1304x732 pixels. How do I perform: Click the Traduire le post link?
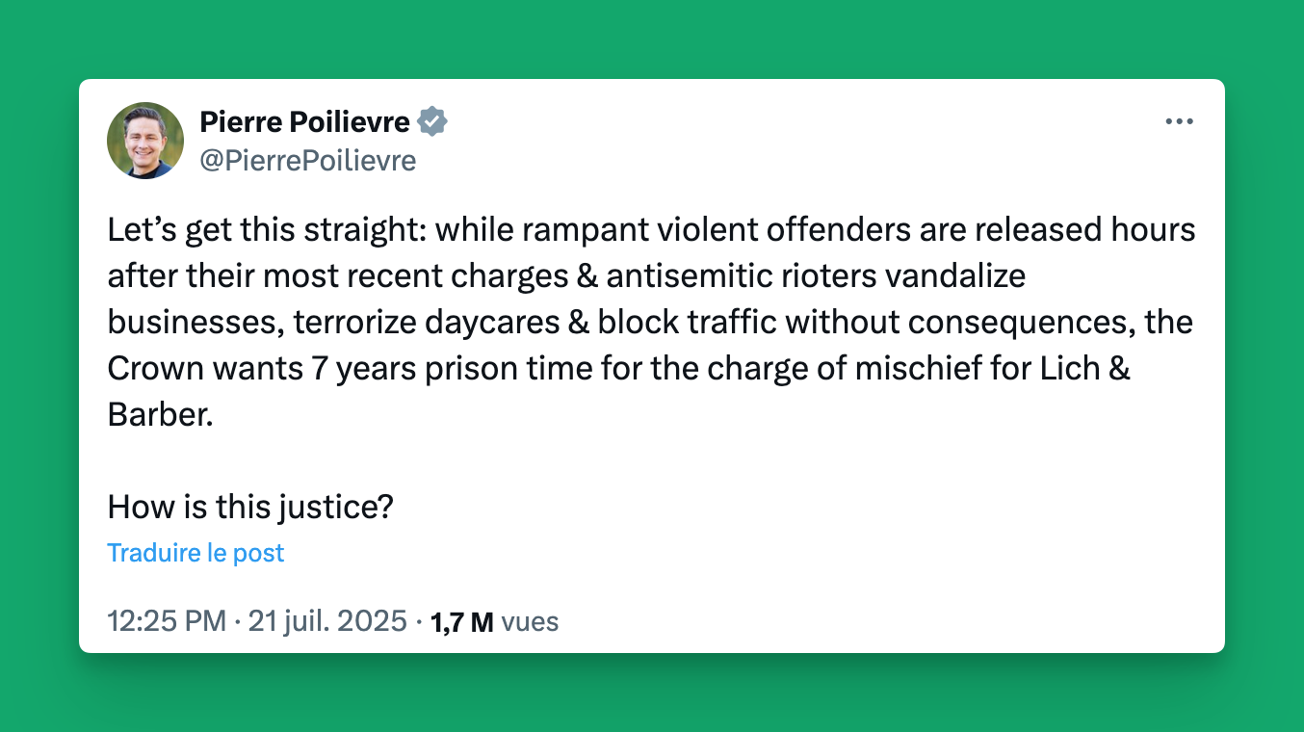196,553
